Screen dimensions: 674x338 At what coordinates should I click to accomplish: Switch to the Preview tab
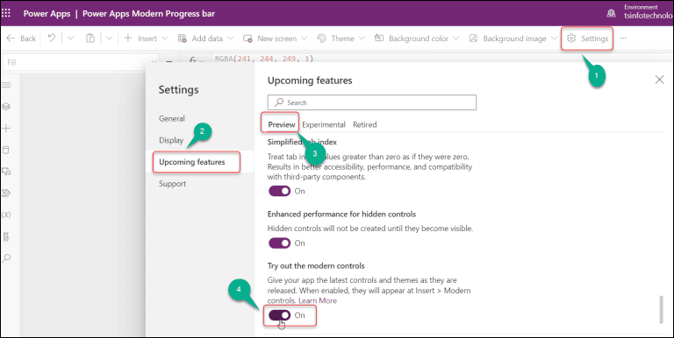point(282,125)
